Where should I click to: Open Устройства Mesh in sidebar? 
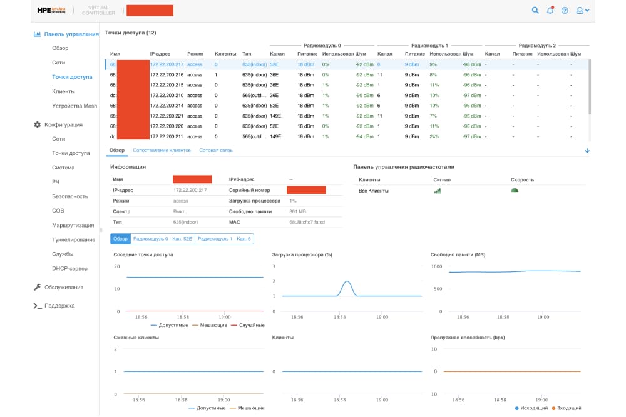coord(74,106)
